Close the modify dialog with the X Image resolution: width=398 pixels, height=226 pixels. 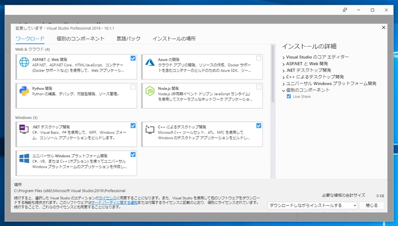(383, 27)
